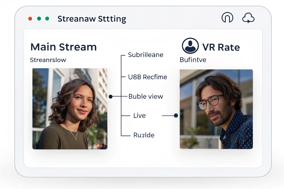Click the orange window dot

click(30, 19)
